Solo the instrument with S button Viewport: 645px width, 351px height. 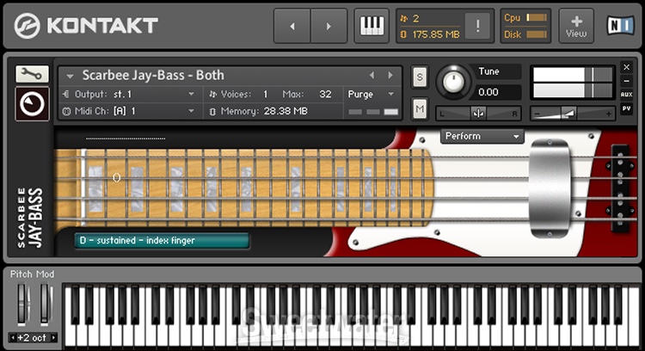[420, 77]
